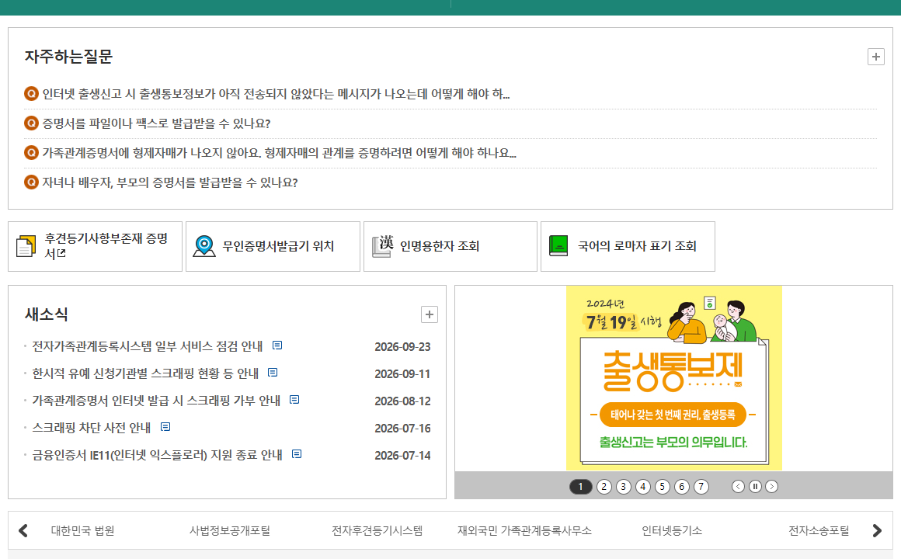Viewport: 901px width, 559px height.
Task: Open the 후견등기사항부존재 증명서 document icon
Action: pos(26,246)
